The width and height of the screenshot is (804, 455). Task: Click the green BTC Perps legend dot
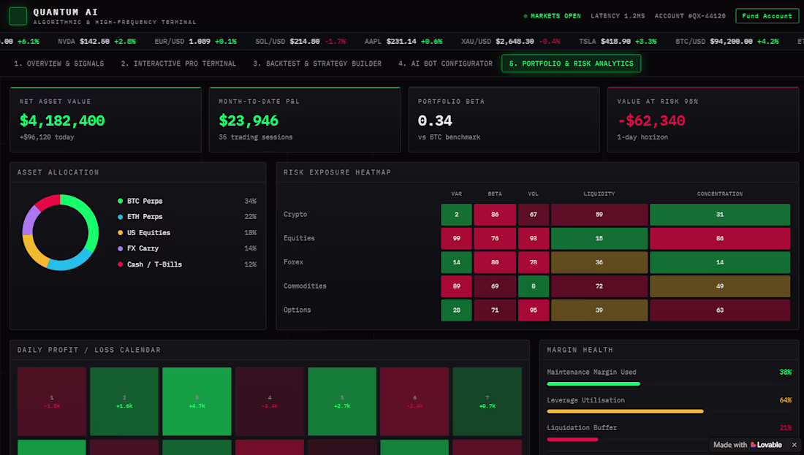click(121, 201)
